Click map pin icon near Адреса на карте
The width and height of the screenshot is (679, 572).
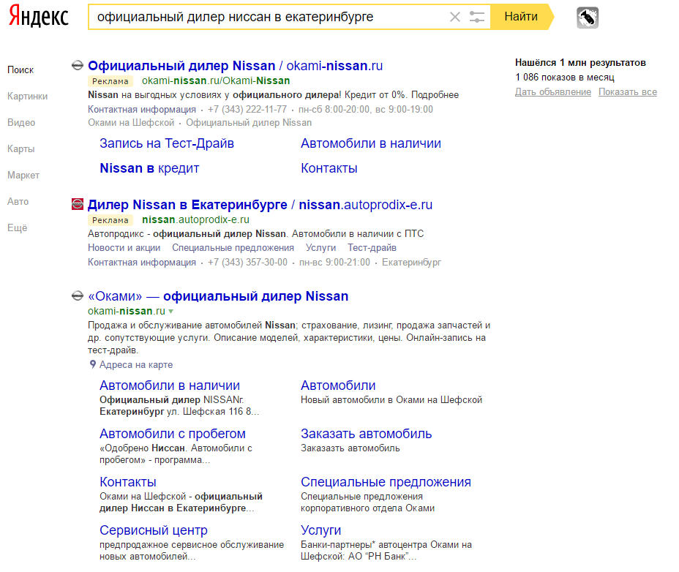point(93,364)
